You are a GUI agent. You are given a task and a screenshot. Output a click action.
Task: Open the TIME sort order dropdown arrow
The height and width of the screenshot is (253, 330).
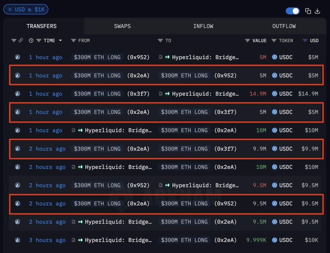tap(61, 40)
